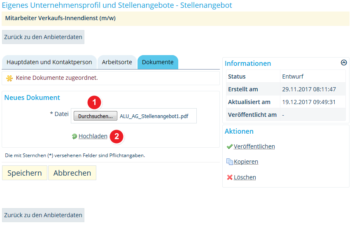Click the Kopieren pages icon

[x=229, y=162]
